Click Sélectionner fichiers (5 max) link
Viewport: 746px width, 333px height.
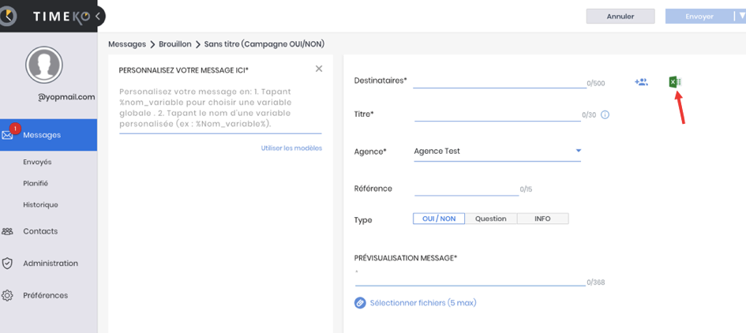click(423, 302)
